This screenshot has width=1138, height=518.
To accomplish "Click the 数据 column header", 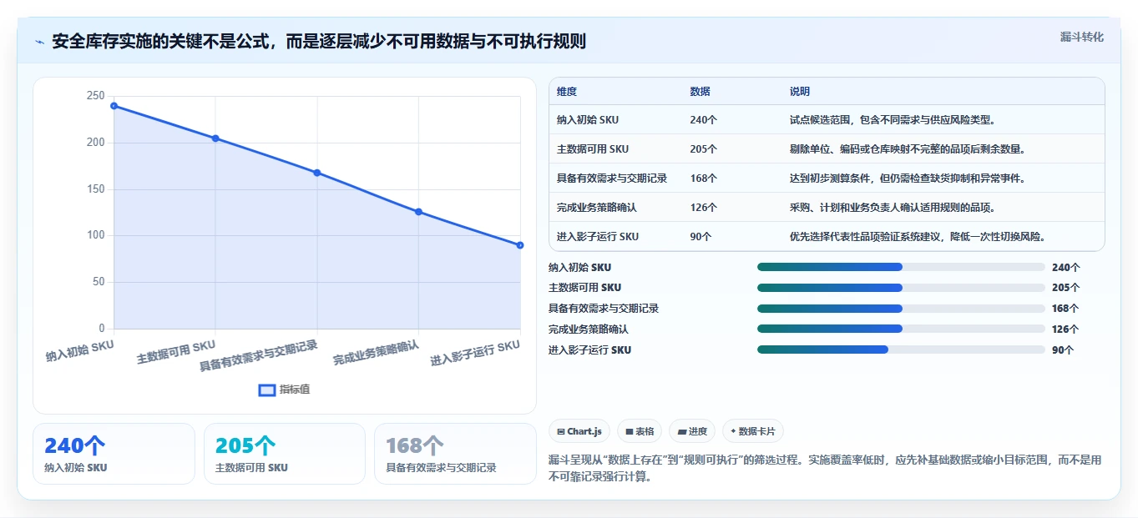I will [701, 92].
